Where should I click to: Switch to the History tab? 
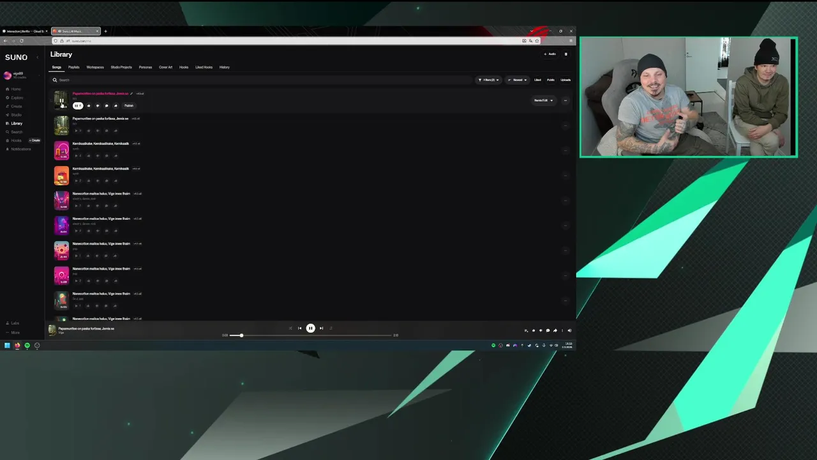pos(225,67)
